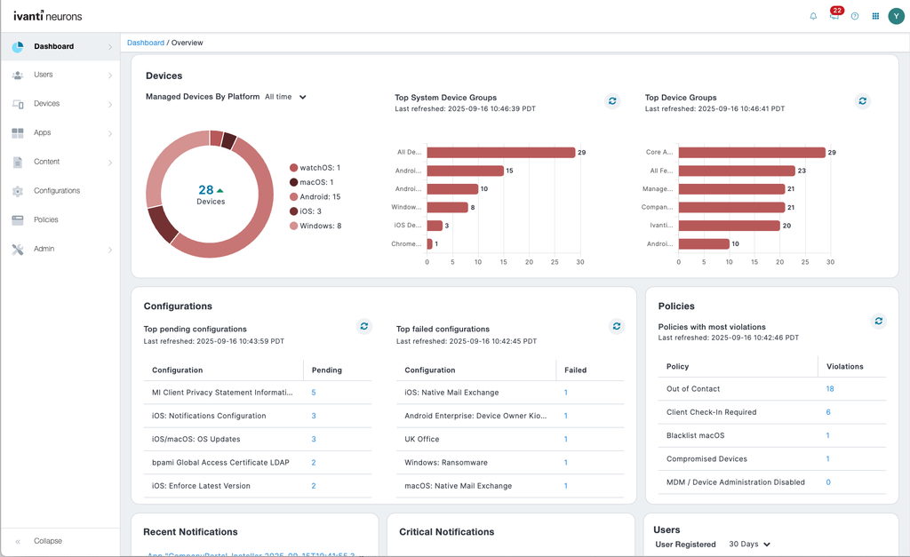The width and height of the screenshot is (910, 557).
Task: Refresh Policies with most violations
Action: click(x=879, y=321)
